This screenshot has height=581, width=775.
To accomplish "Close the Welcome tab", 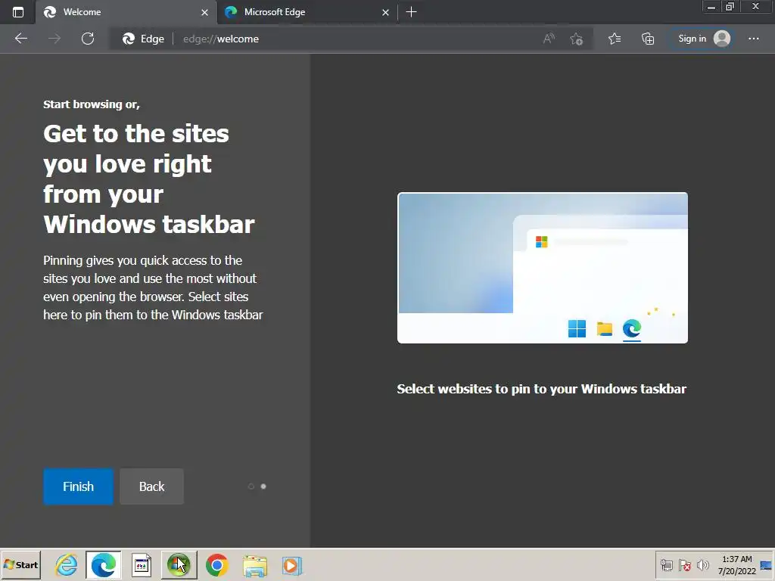I will (x=204, y=12).
